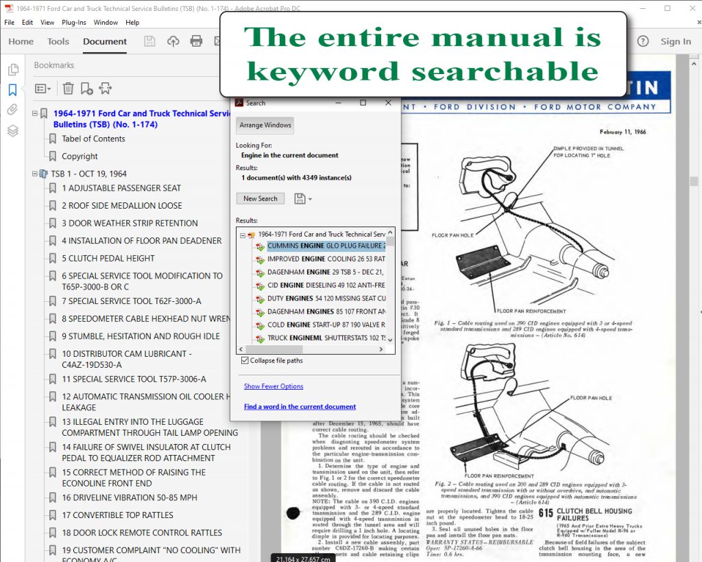This screenshot has height=562, width=702.
Task: Click result icon beside DAGENHAM ENGINES 85
Action: click(260, 312)
